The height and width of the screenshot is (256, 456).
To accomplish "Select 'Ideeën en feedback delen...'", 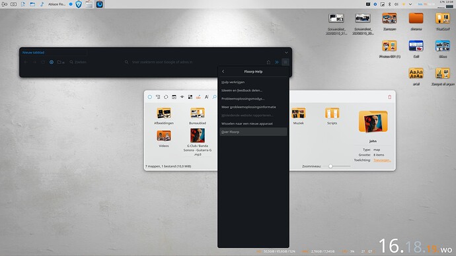I will [x=253, y=90].
